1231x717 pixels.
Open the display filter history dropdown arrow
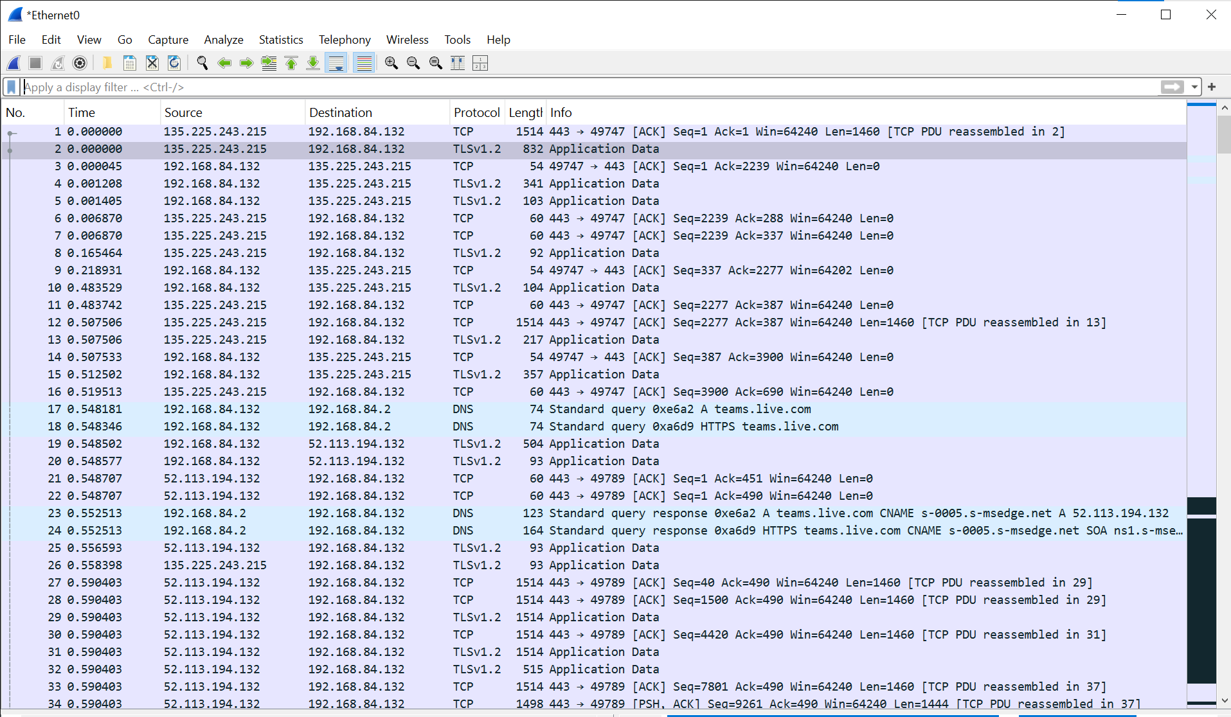pyautogui.click(x=1194, y=87)
